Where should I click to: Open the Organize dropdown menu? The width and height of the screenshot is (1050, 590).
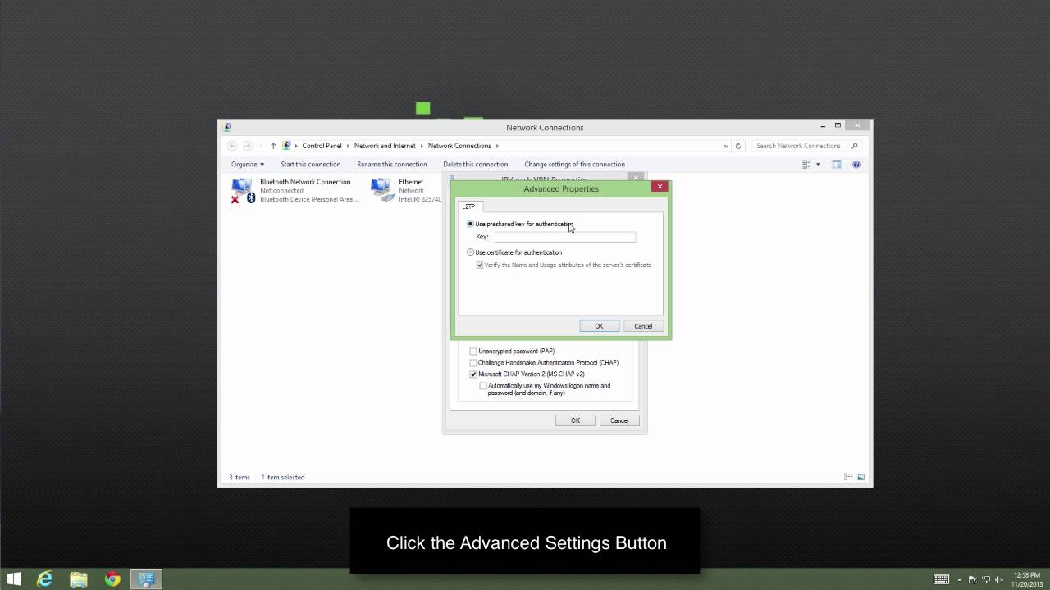pyautogui.click(x=248, y=164)
